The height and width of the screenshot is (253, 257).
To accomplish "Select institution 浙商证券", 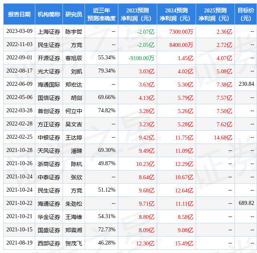I will coord(49,164).
